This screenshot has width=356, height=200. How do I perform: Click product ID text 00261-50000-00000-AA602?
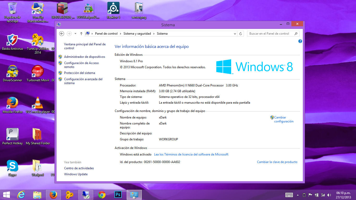tap(162, 162)
